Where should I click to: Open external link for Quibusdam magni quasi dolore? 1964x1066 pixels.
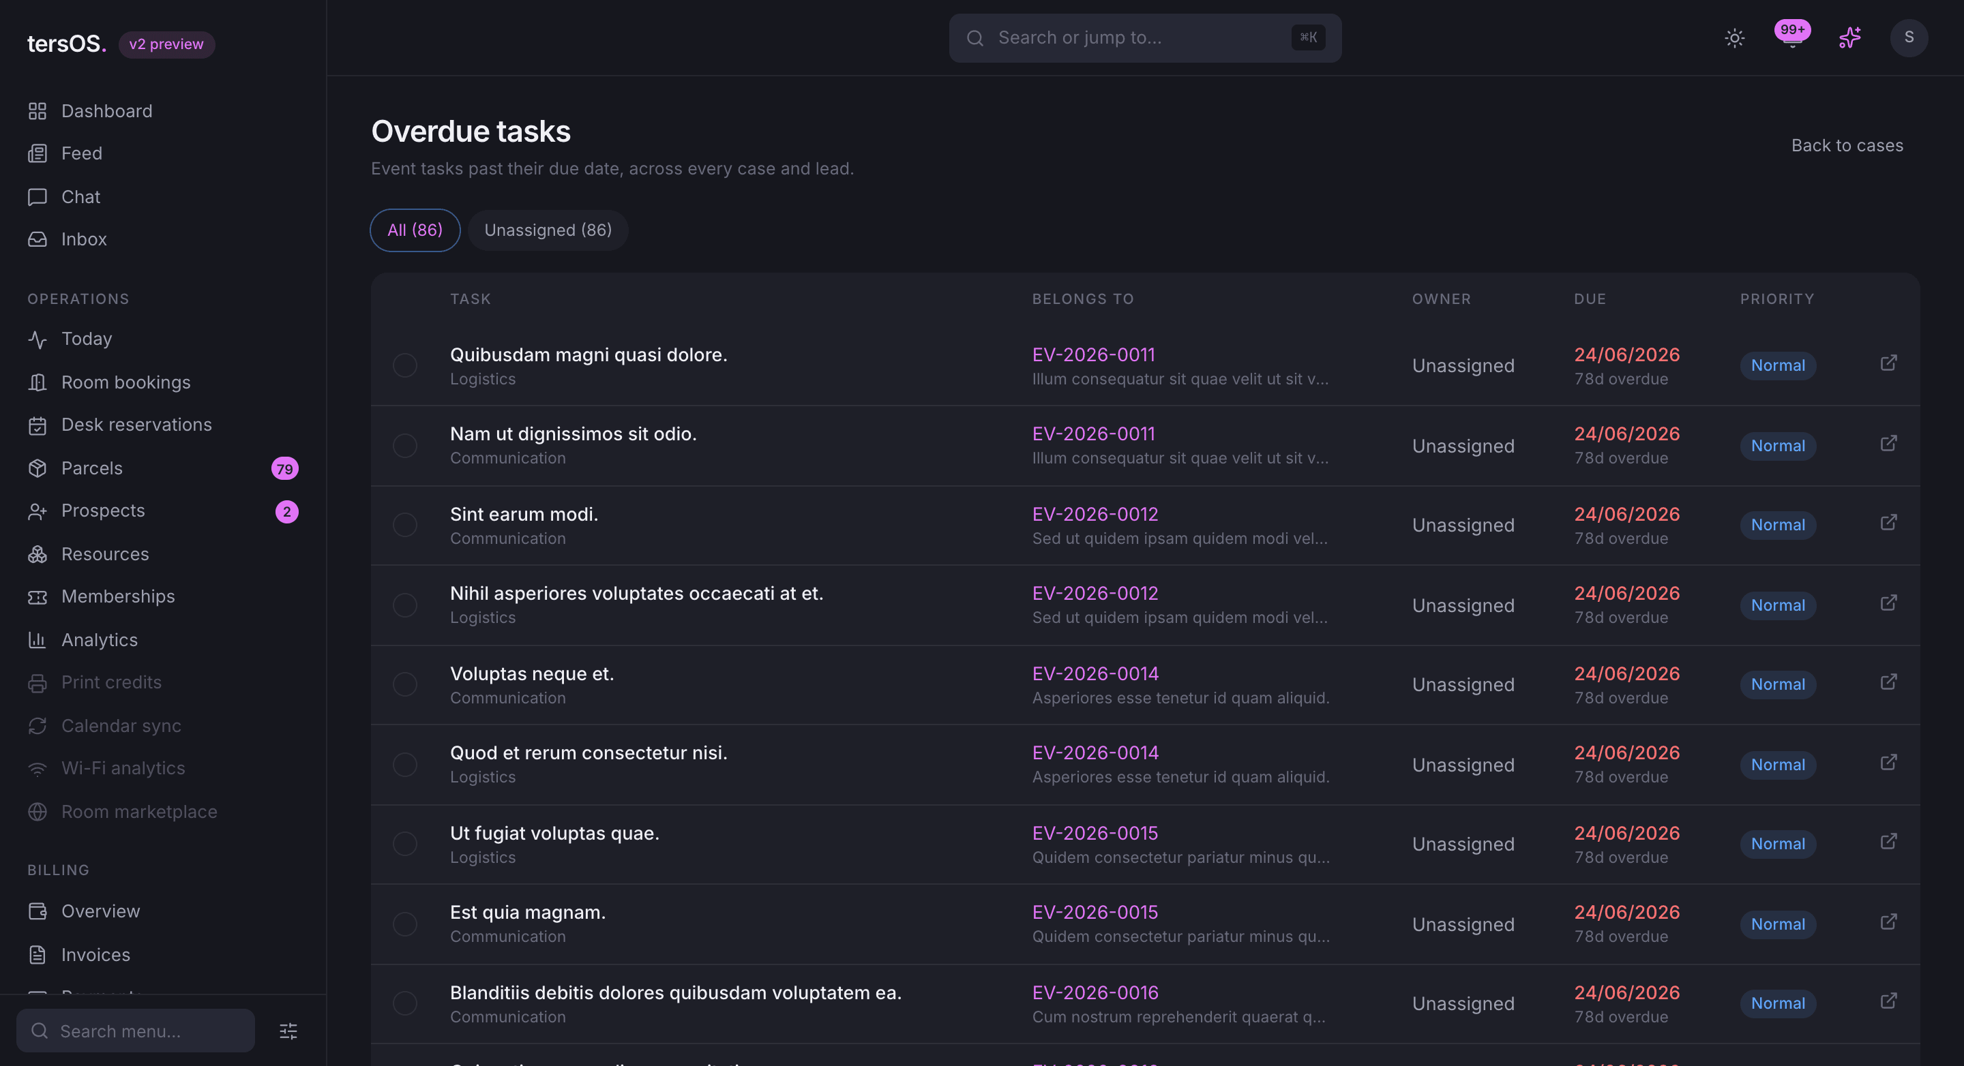click(1888, 363)
